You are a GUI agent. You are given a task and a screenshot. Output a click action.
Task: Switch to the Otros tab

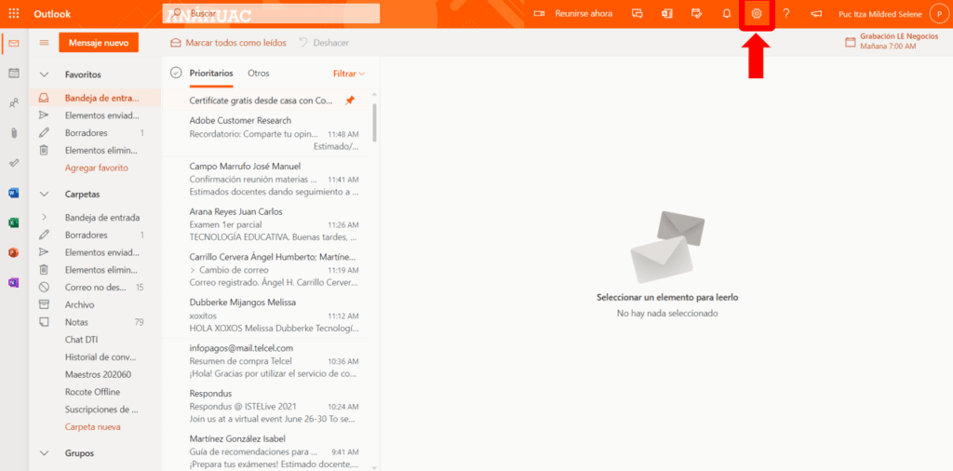258,74
